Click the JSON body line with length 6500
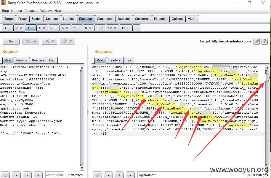Screen dimensions: 271x178 [30, 133]
